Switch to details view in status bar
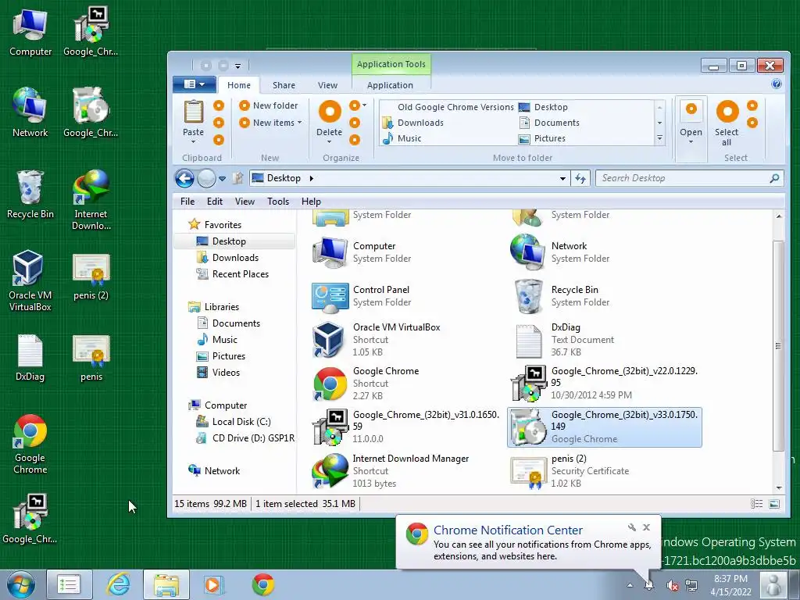The width and height of the screenshot is (800, 600). pos(756,504)
